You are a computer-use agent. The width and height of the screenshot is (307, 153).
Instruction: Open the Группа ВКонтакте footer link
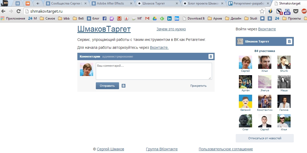click(x=162, y=149)
